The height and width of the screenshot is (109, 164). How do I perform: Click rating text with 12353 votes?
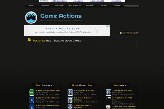tap(48, 94)
